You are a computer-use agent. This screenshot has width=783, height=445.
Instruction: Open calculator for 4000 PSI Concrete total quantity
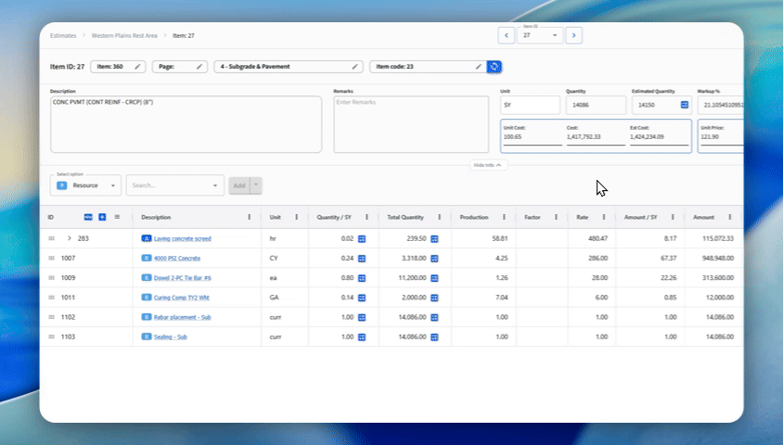click(433, 258)
